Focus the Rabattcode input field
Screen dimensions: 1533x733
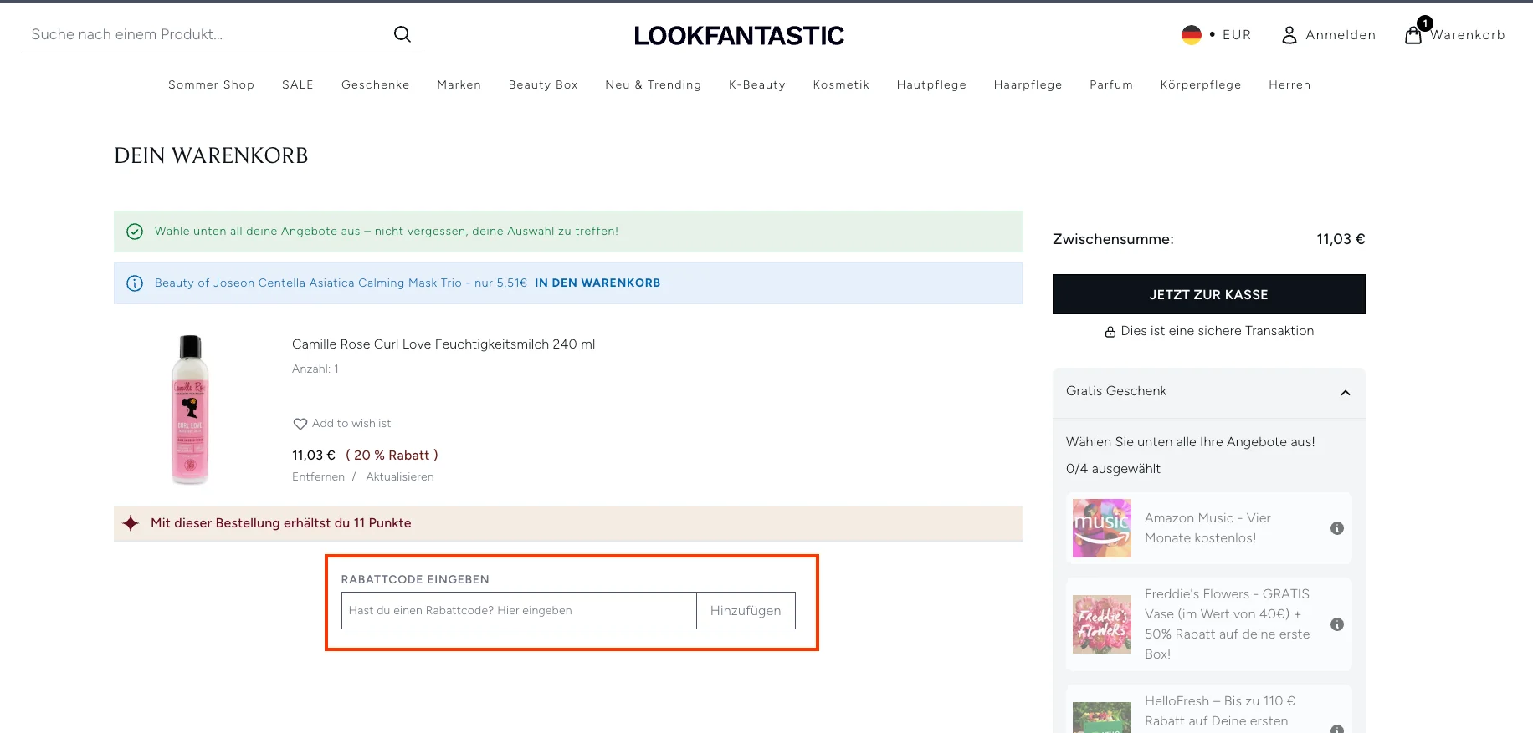click(x=519, y=611)
